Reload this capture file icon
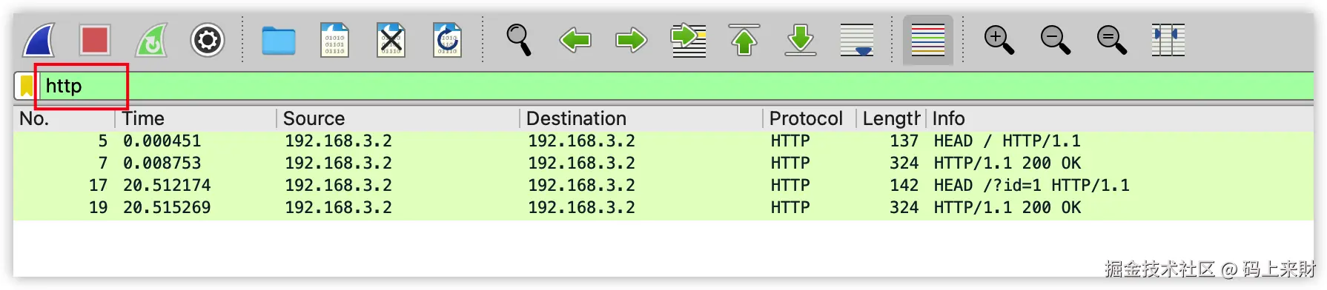This screenshot has width=1327, height=290. pos(447,39)
